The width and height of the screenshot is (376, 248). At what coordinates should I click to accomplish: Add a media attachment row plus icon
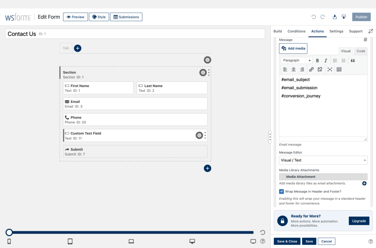pyautogui.click(x=364, y=183)
